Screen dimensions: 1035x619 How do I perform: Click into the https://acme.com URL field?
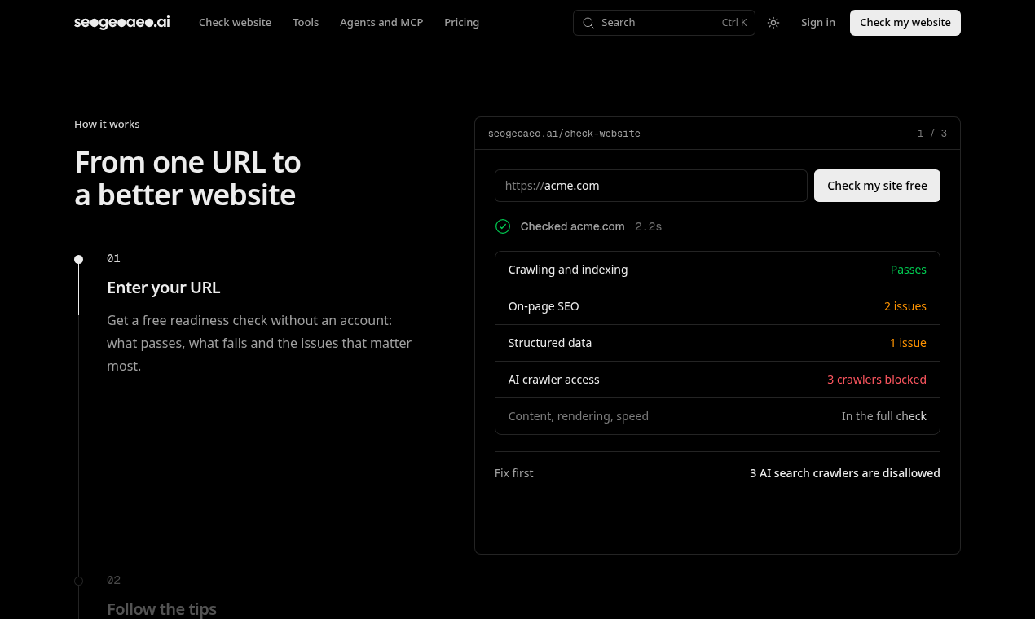coord(651,186)
